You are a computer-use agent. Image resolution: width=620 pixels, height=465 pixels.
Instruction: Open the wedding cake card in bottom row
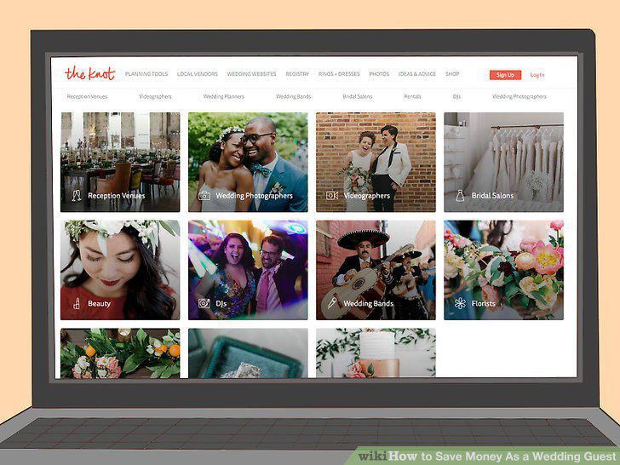(376, 353)
